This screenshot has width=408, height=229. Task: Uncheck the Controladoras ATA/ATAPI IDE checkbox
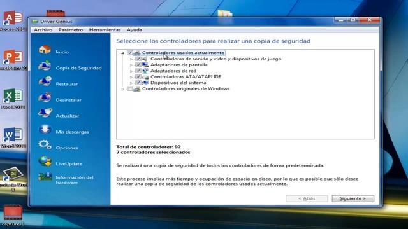(x=138, y=77)
